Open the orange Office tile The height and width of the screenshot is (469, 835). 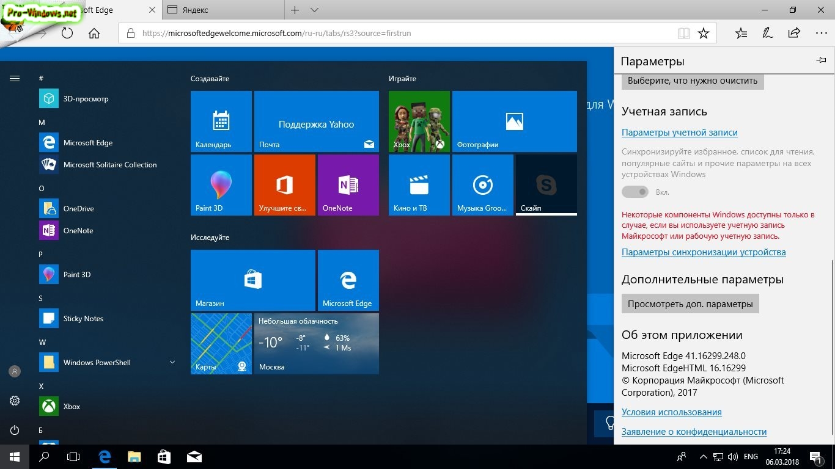coord(285,185)
